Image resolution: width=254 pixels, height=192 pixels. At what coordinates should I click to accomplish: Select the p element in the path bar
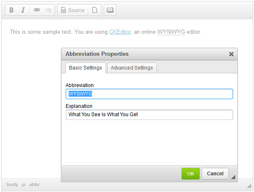pyautogui.click(x=24, y=185)
